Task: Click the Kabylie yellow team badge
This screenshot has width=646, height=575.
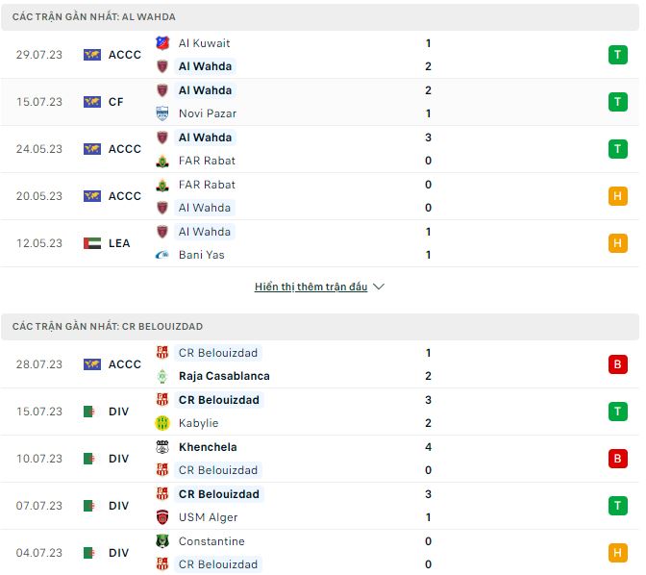Action: tap(161, 423)
